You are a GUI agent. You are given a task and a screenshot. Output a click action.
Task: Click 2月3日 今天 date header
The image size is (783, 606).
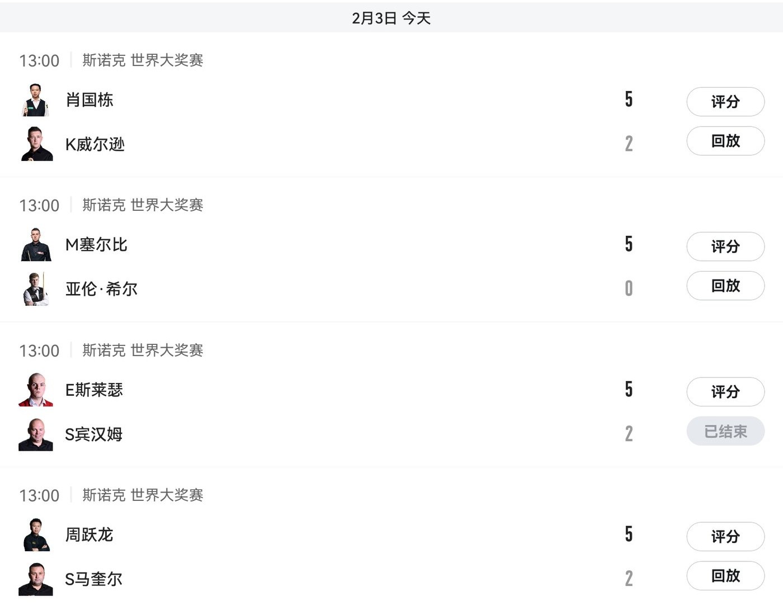click(x=391, y=18)
